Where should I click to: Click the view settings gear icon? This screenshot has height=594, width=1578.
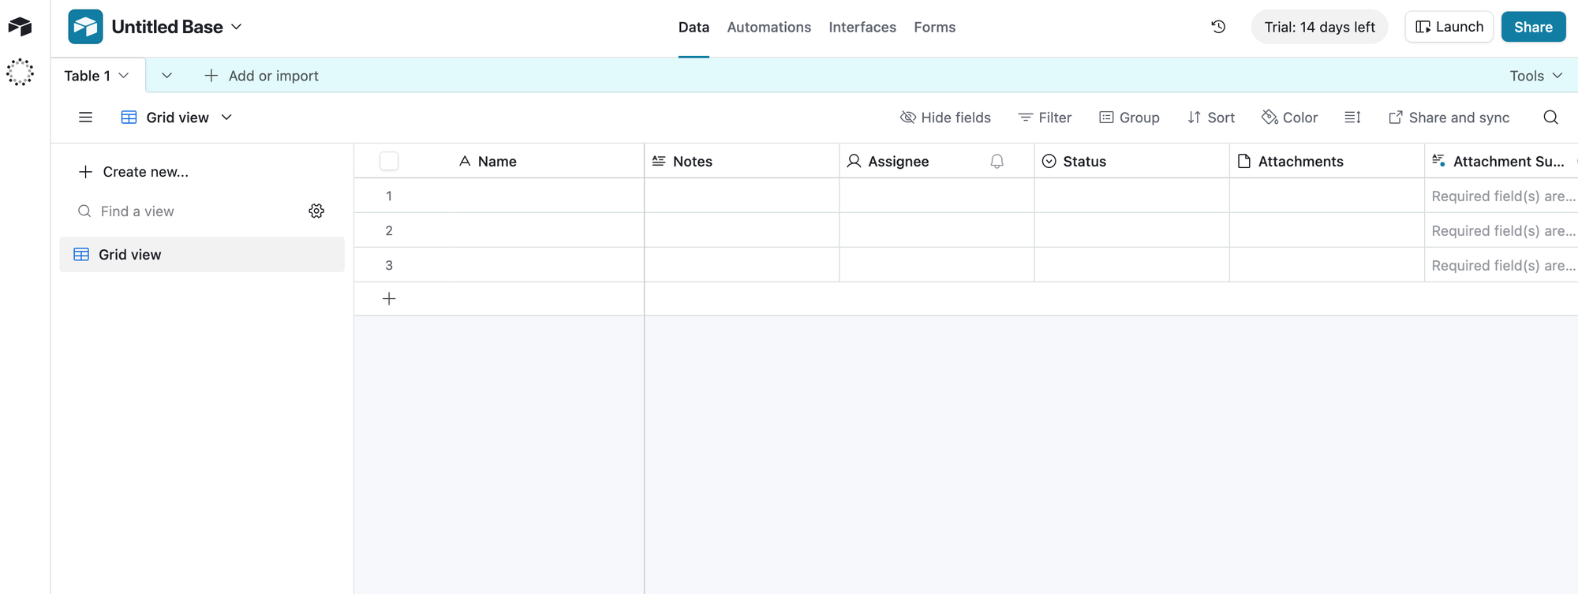[316, 211]
